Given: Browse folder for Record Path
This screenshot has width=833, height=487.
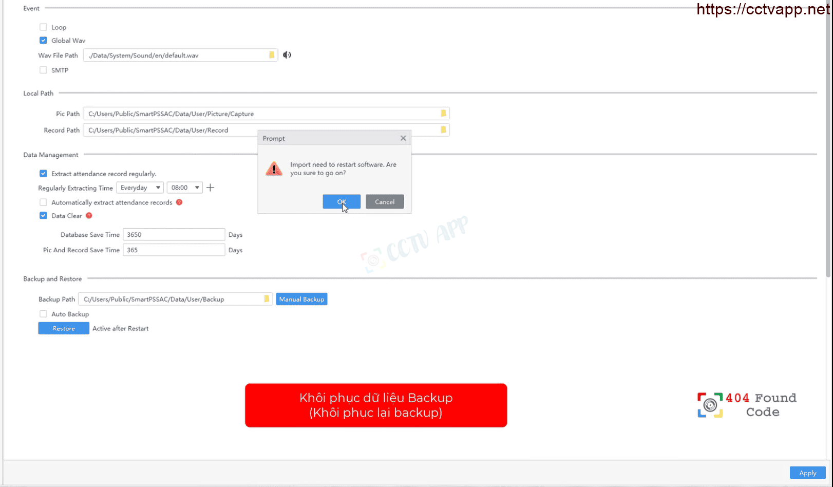Looking at the screenshot, I should click(443, 130).
